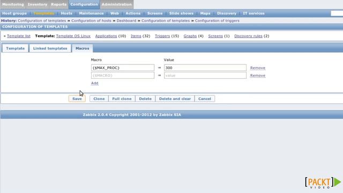
Task: Click the search box in the submenu bar
Action: [x=337, y=13]
